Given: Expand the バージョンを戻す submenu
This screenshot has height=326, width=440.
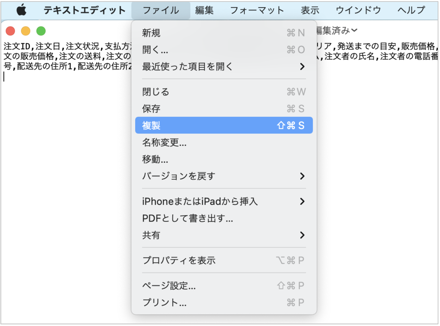Looking at the screenshot, I should pyautogui.click(x=224, y=176).
